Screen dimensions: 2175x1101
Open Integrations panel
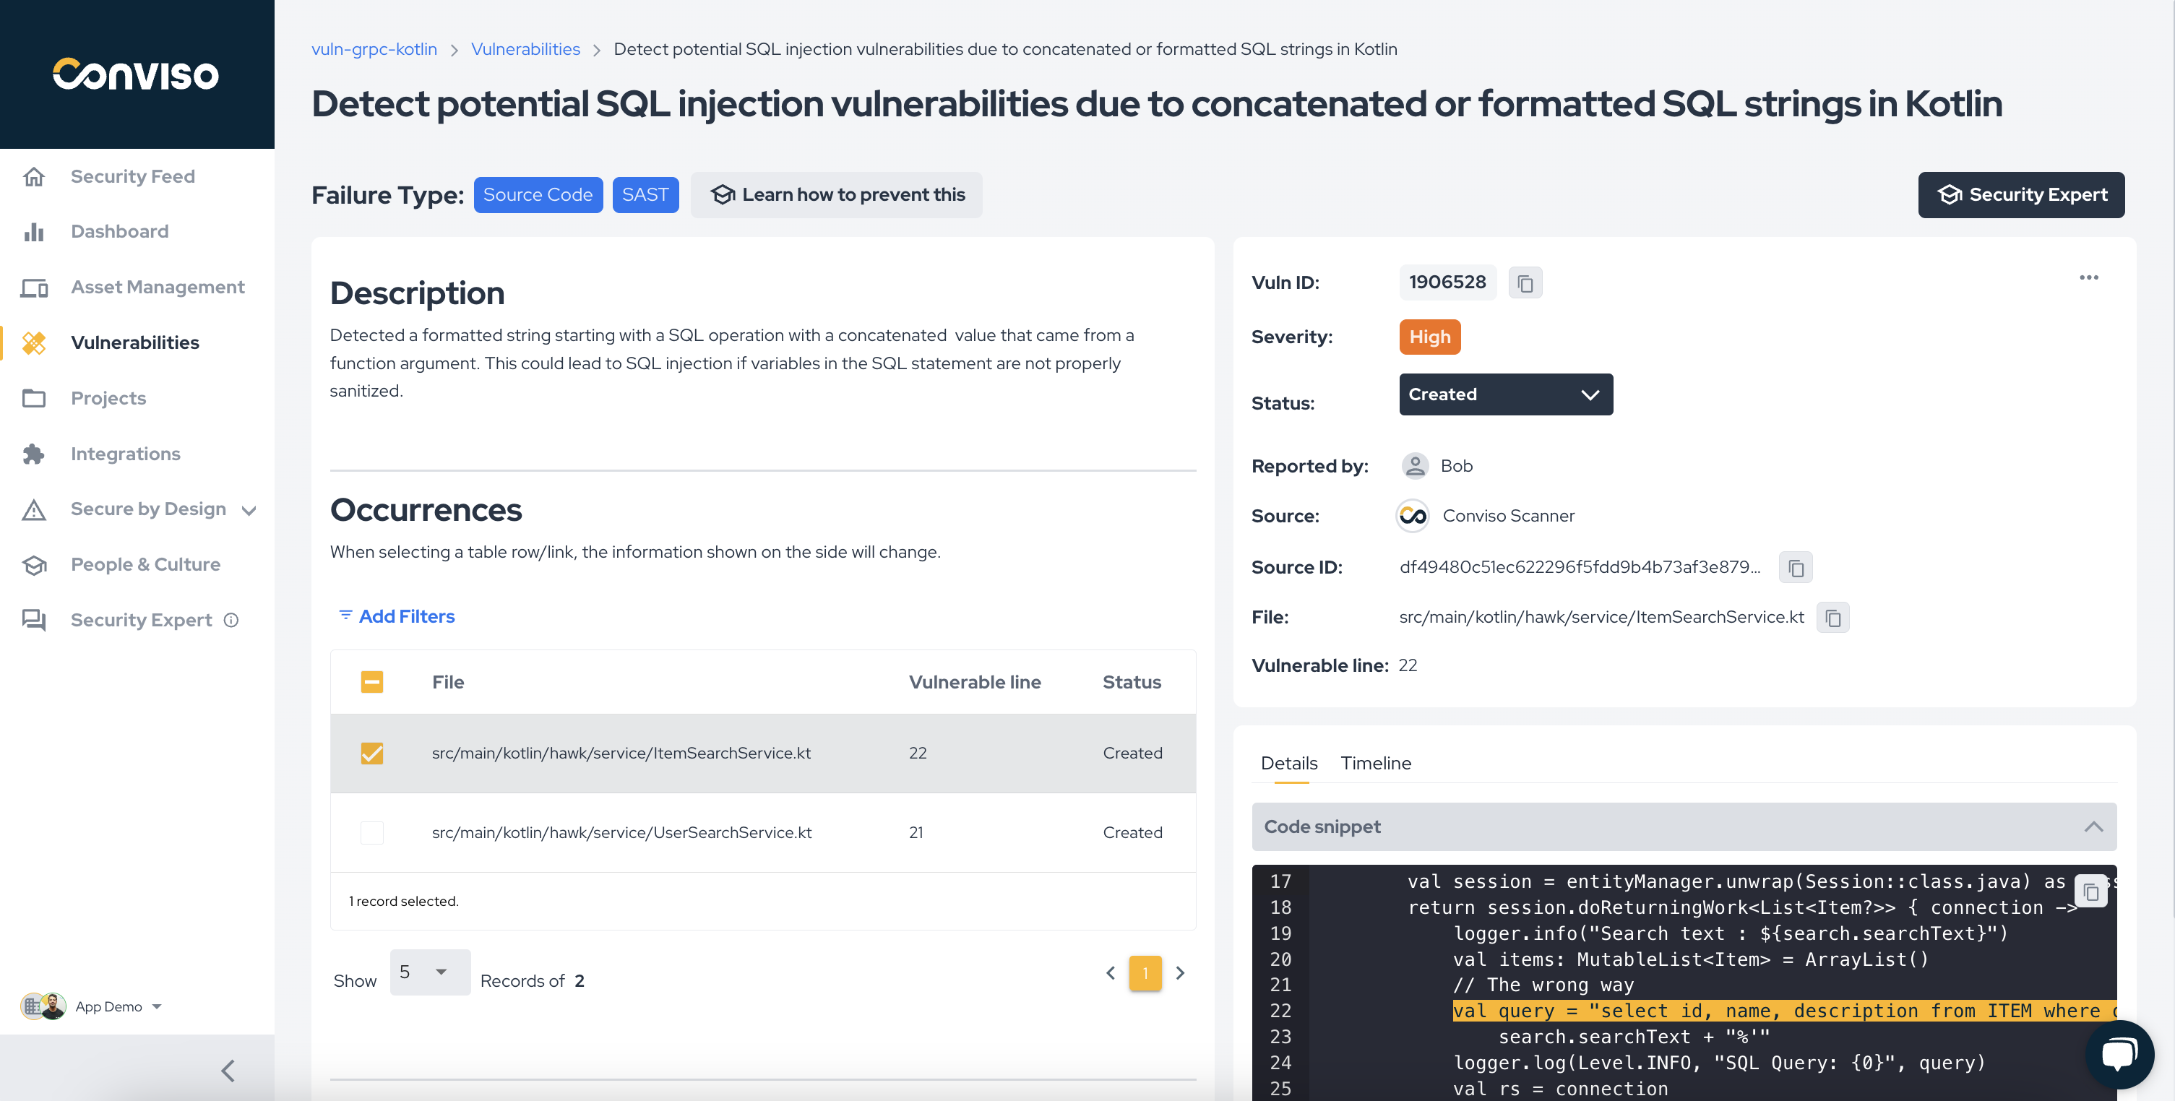point(125,452)
